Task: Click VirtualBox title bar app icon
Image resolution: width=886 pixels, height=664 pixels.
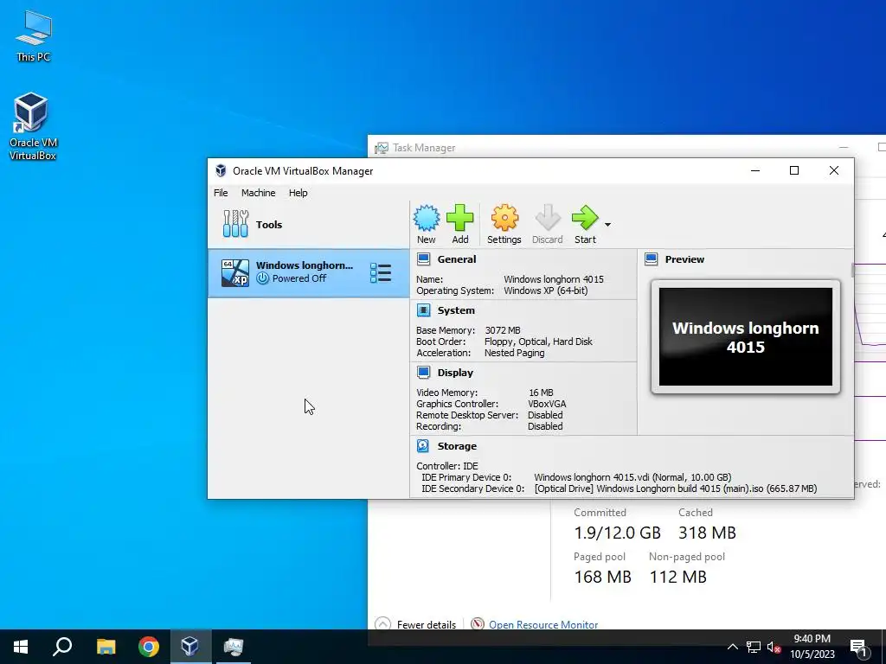Action: click(x=221, y=170)
